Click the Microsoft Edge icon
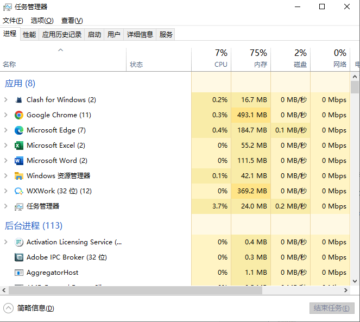360x322 pixels. click(19, 130)
